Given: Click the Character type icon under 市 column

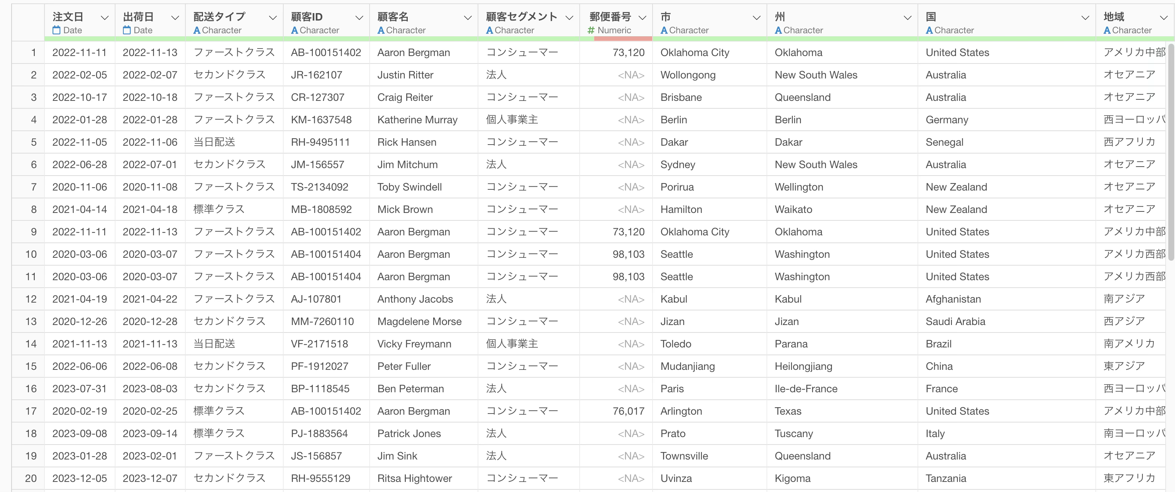Looking at the screenshot, I should 664,30.
